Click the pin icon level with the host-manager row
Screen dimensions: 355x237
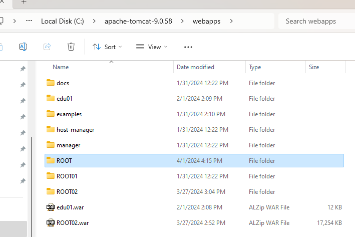point(23,133)
